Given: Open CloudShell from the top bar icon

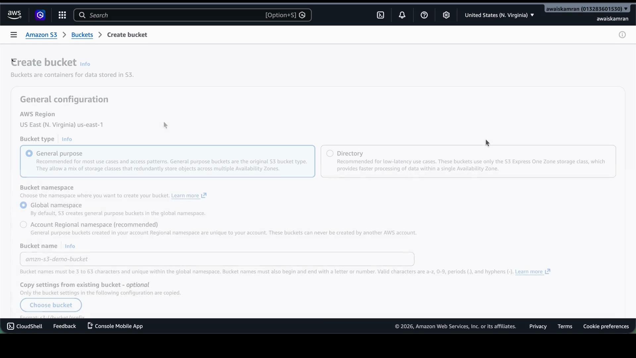Looking at the screenshot, I should 381,15.
